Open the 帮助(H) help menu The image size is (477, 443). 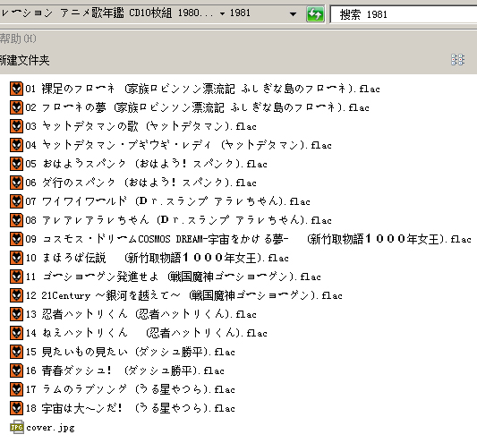[18, 39]
